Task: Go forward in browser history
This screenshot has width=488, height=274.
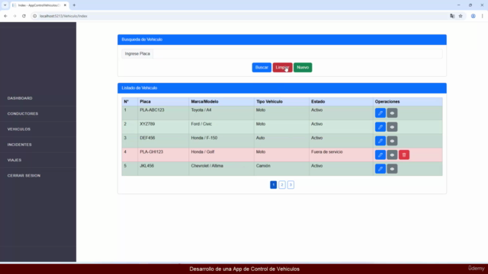Action: tap(14, 16)
